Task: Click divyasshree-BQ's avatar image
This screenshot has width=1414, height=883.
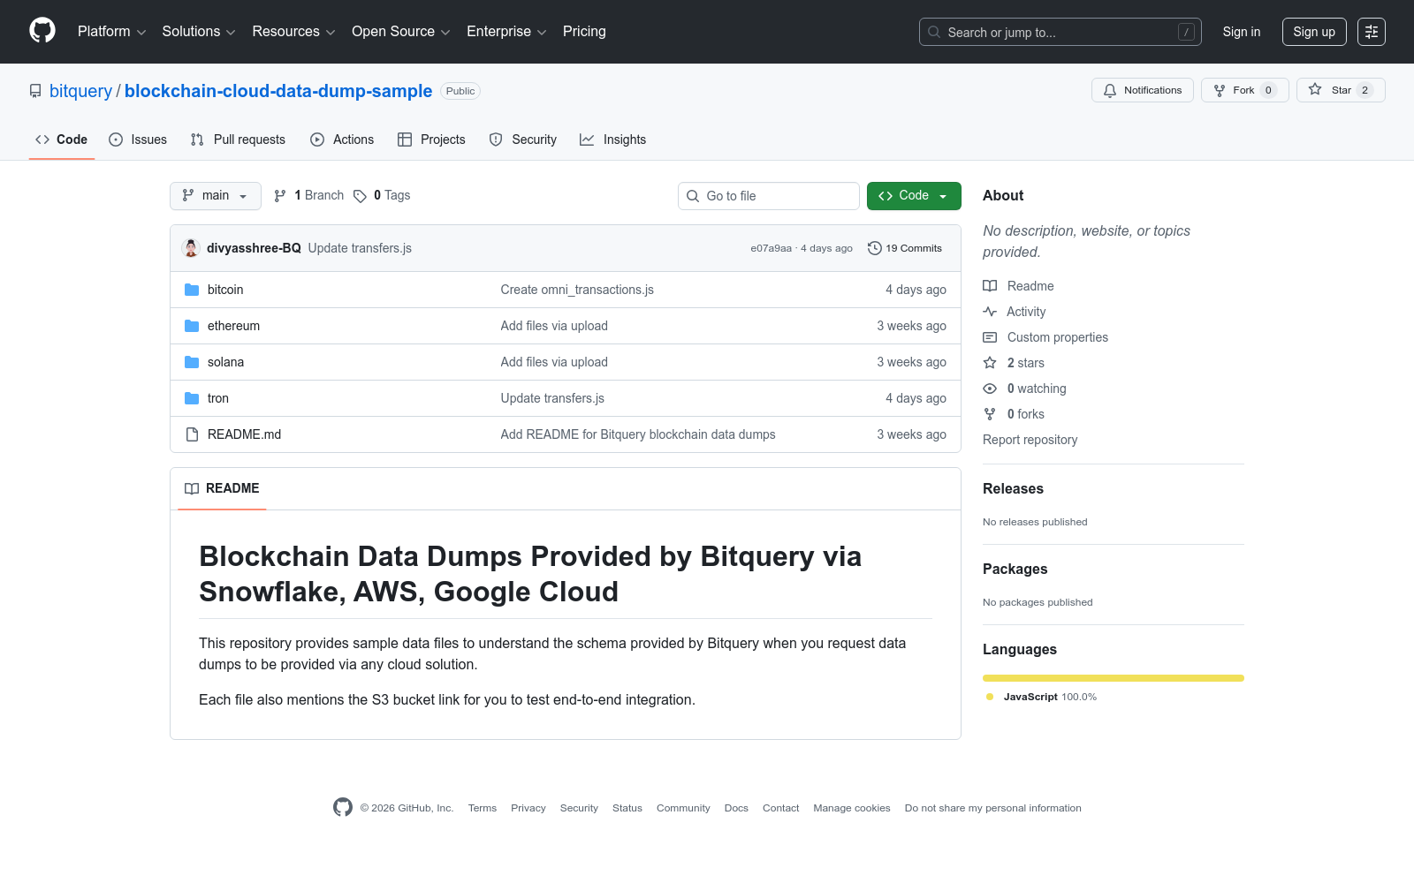Action: click(191, 248)
